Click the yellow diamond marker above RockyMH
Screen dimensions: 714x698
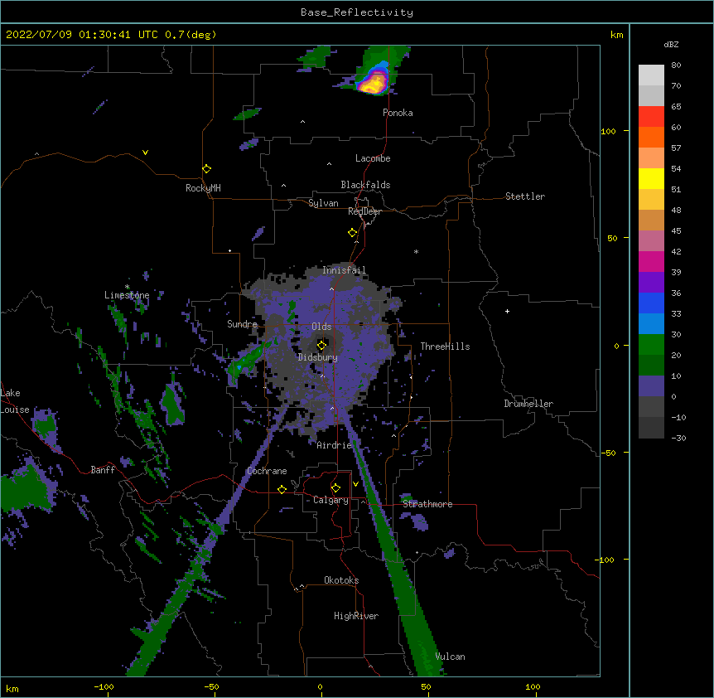[206, 169]
